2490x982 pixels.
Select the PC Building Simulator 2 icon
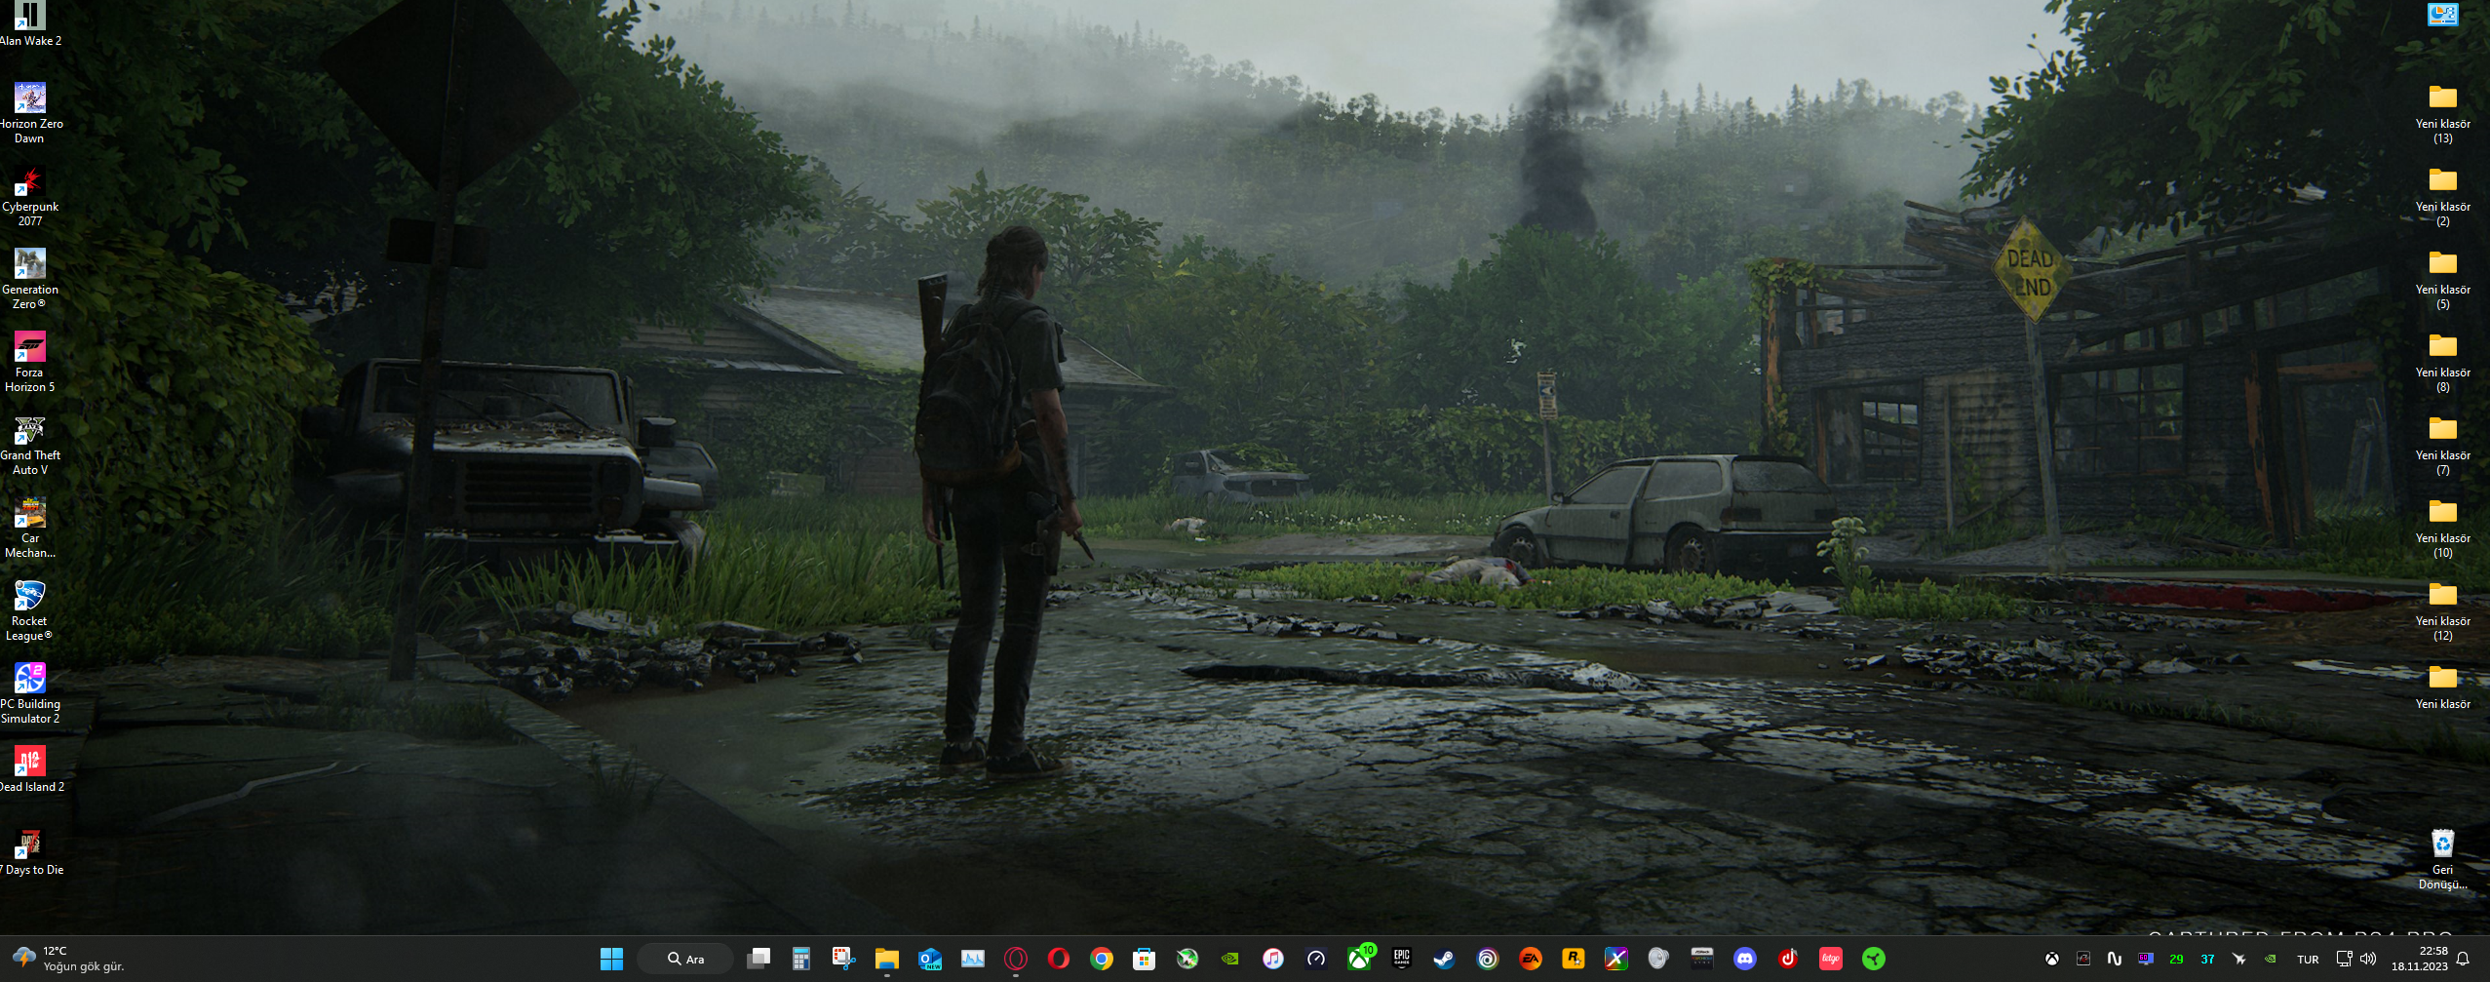click(29, 693)
